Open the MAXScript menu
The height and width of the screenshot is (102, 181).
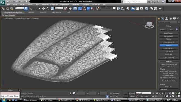(96, 5)
